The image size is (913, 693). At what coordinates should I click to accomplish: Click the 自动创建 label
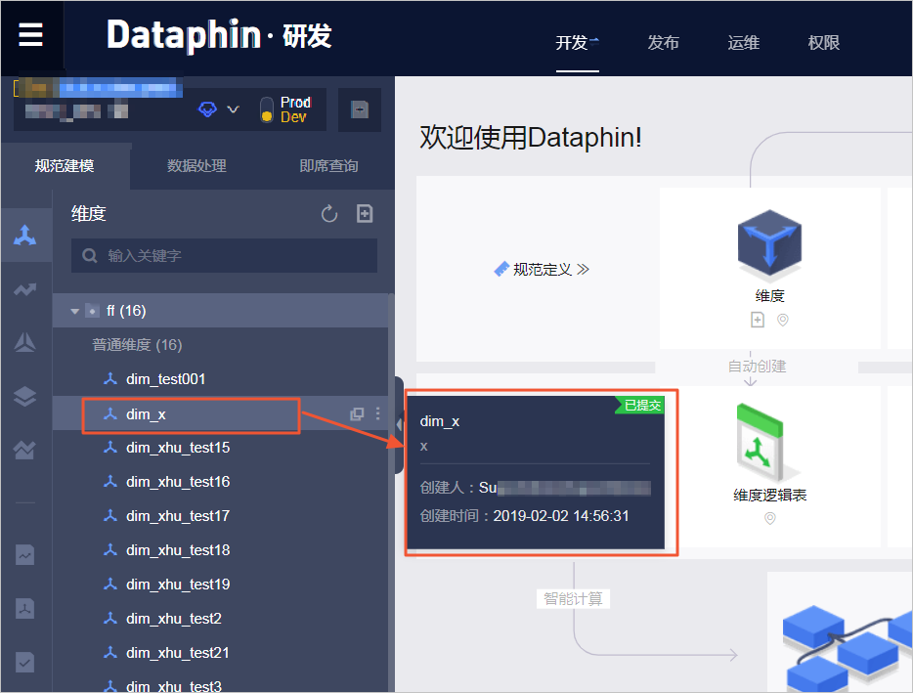coord(757,366)
